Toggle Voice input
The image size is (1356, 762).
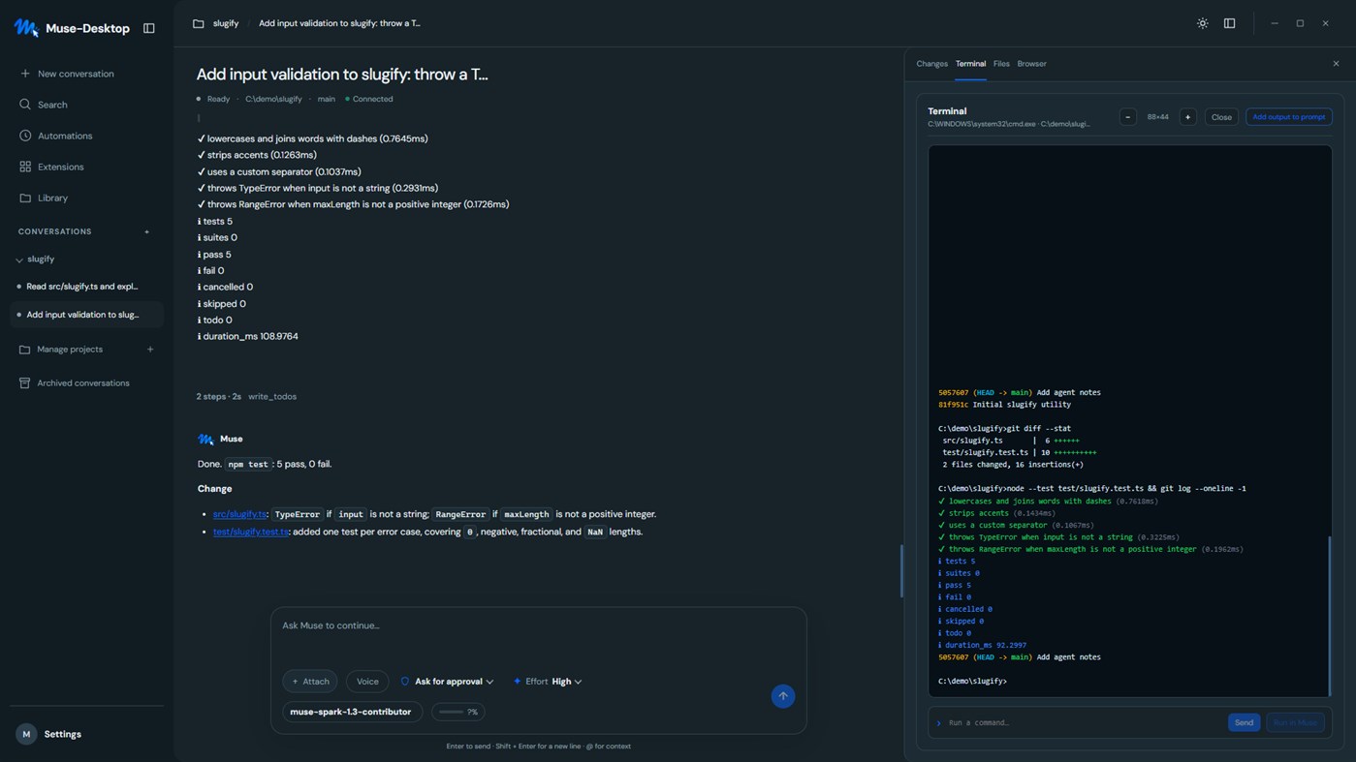[367, 682]
